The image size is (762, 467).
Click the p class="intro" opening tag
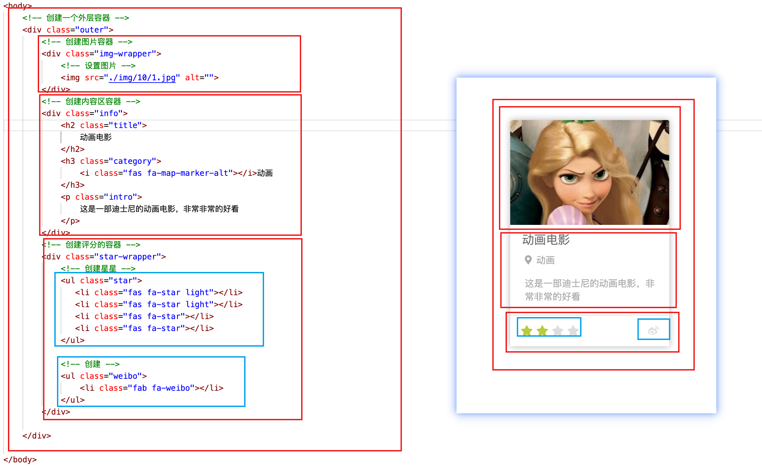click(x=101, y=197)
